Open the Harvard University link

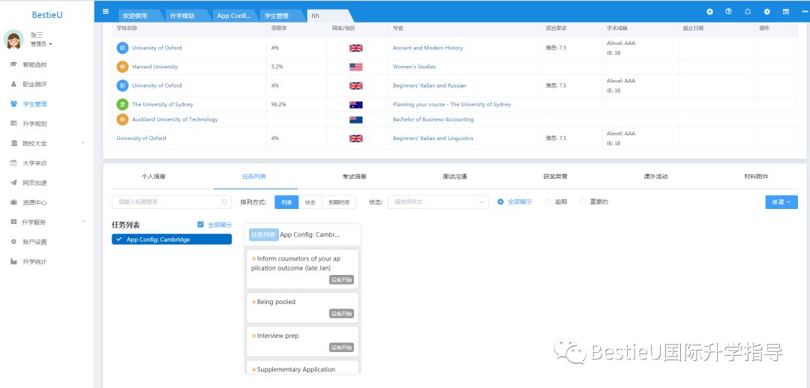[x=155, y=67]
